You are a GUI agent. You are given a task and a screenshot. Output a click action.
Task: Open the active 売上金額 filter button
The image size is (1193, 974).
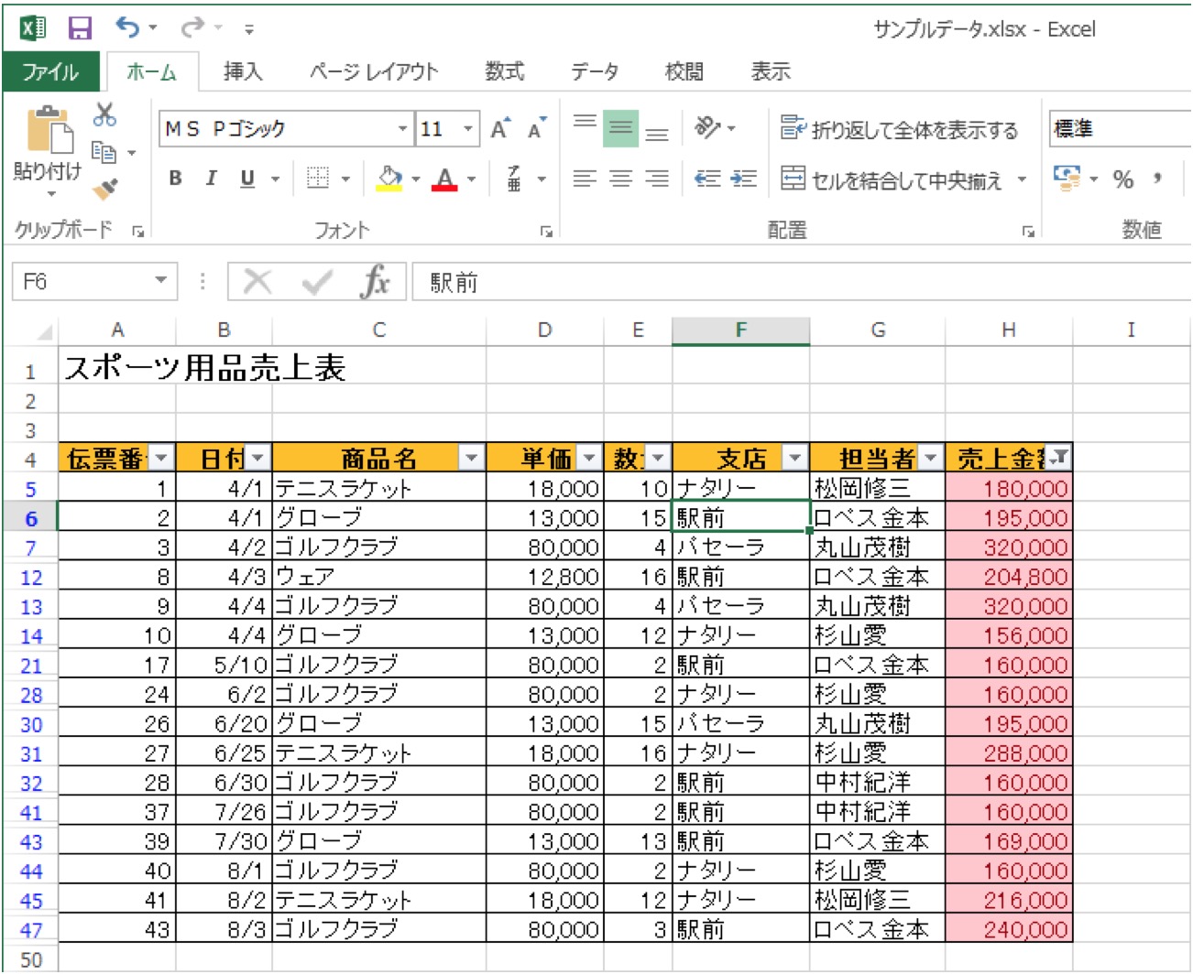coord(1059,457)
